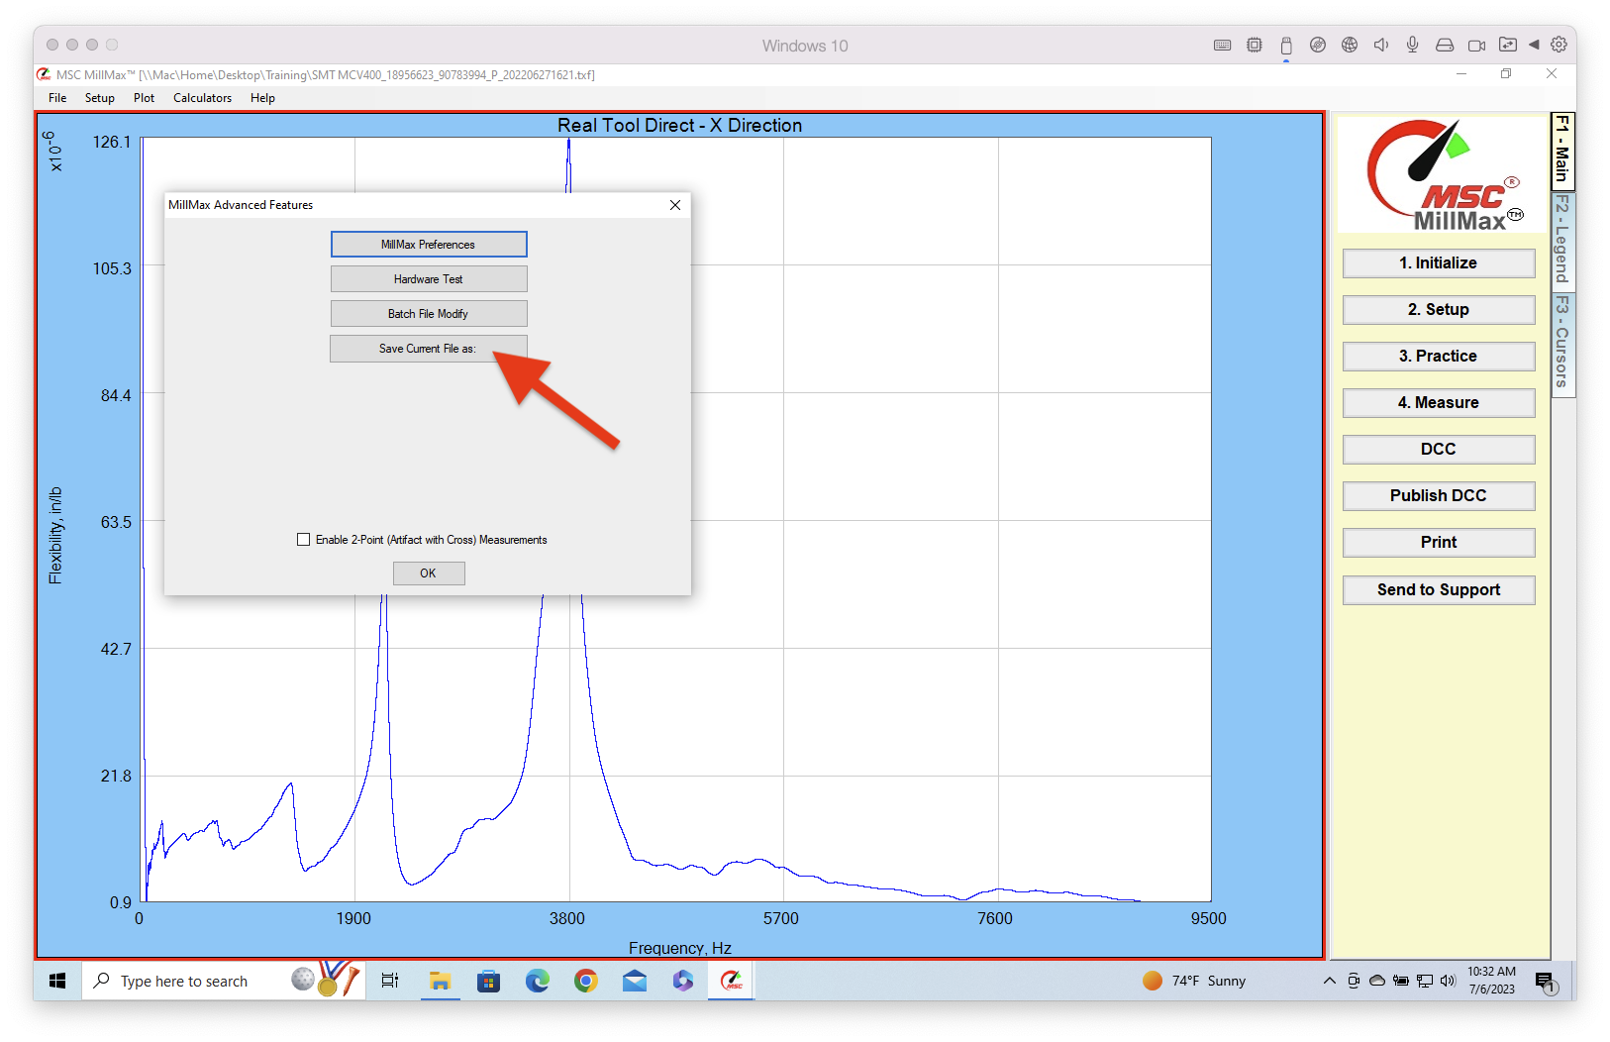Click the network tray icon
1610x1042 pixels.
[1425, 982]
